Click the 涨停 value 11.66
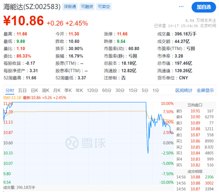 (x=122, y=34)
